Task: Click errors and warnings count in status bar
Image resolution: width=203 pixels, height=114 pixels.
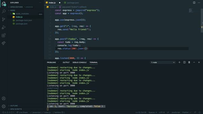Action: 8,112
